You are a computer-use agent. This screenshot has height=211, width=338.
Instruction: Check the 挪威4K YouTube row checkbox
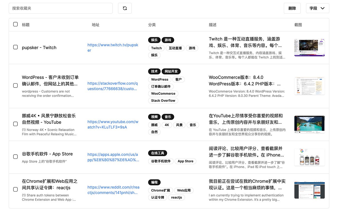[15, 124]
